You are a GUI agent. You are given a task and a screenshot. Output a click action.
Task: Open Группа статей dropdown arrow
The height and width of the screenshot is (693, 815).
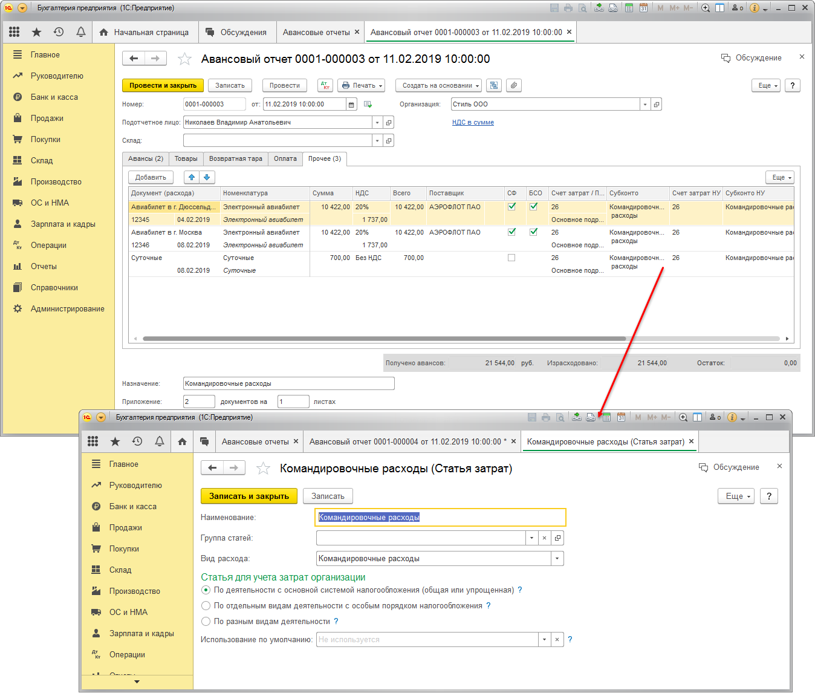(531, 538)
